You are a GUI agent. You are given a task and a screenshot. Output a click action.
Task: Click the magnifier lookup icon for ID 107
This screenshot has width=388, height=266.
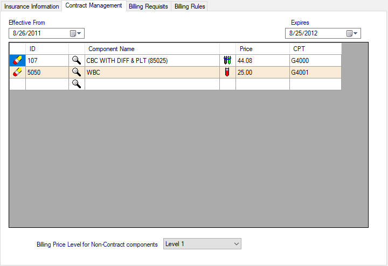point(77,61)
